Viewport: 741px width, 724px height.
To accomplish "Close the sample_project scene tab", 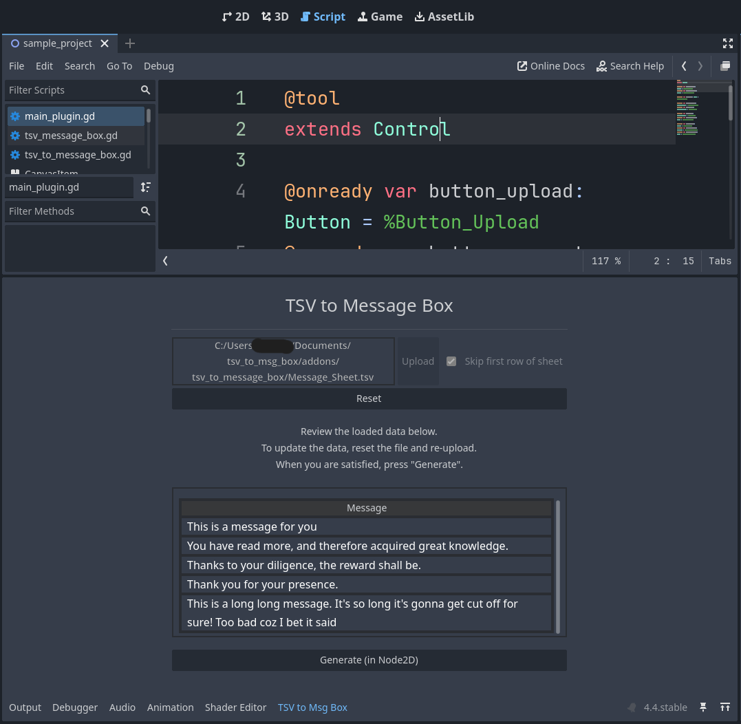I will [x=105, y=43].
